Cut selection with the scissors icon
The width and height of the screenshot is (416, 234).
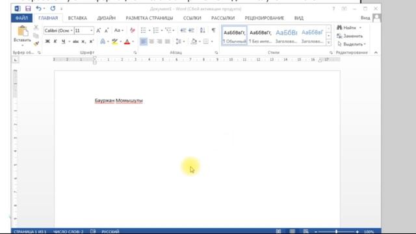(36, 27)
